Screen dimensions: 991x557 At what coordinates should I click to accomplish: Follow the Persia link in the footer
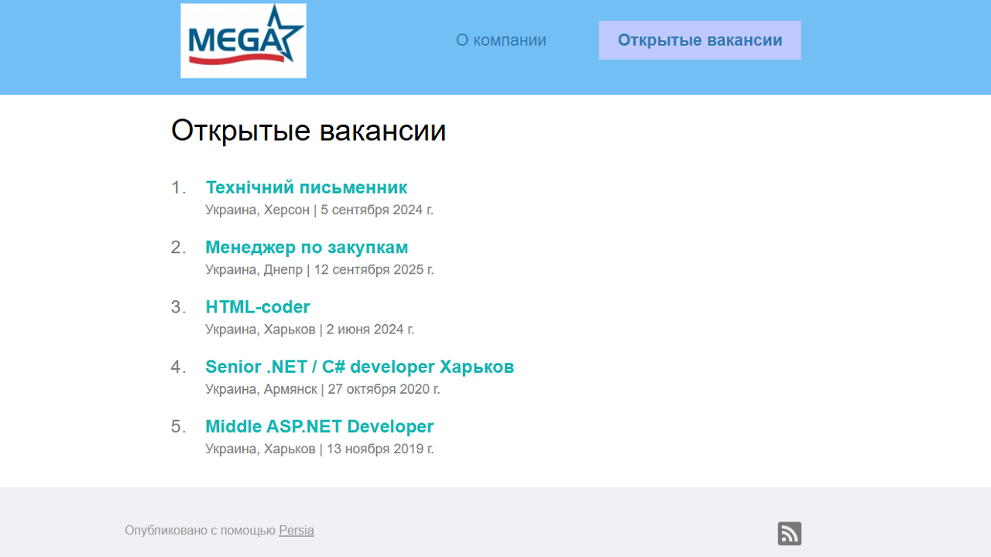pyautogui.click(x=296, y=531)
